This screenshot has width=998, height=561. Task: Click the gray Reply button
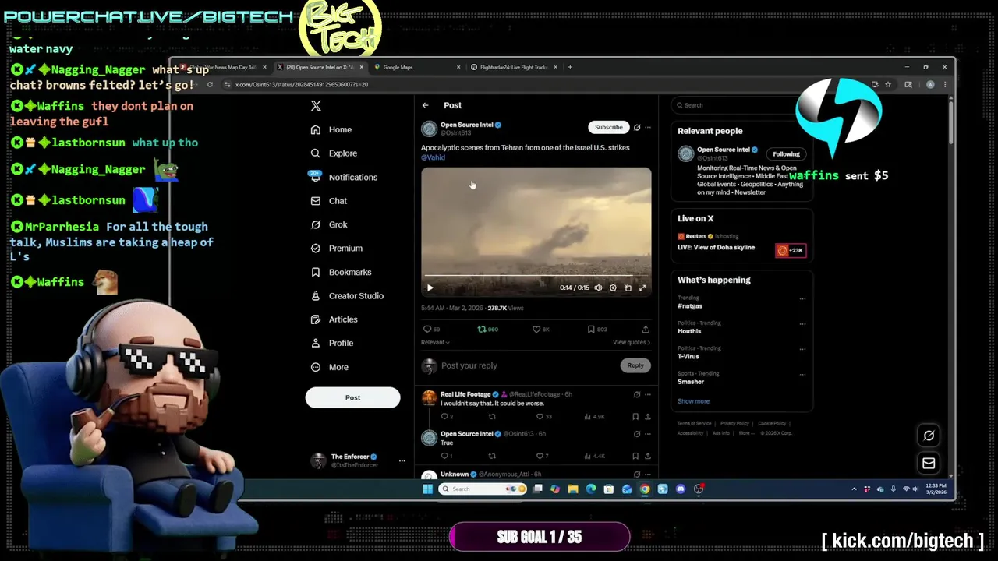point(635,365)
